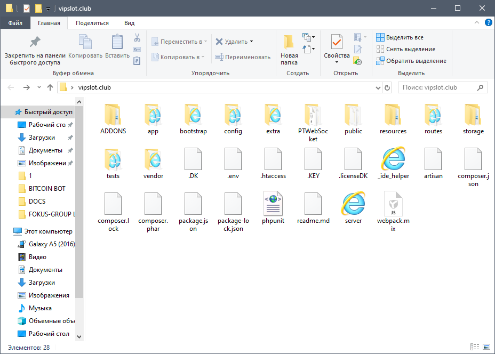The height and width of the screenshot is (354, 495).
Task: Open the Файл menu tab
Action: pos(15,23)
